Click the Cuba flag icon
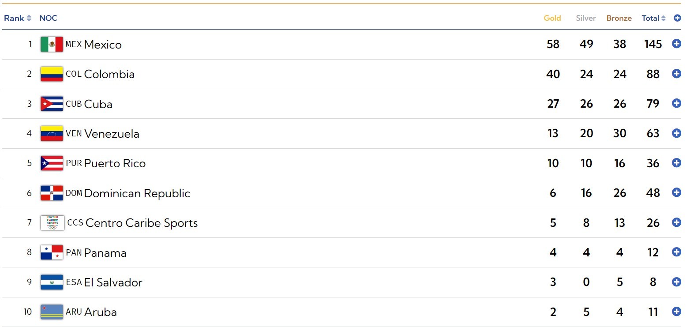 click(x=52, y=104)
